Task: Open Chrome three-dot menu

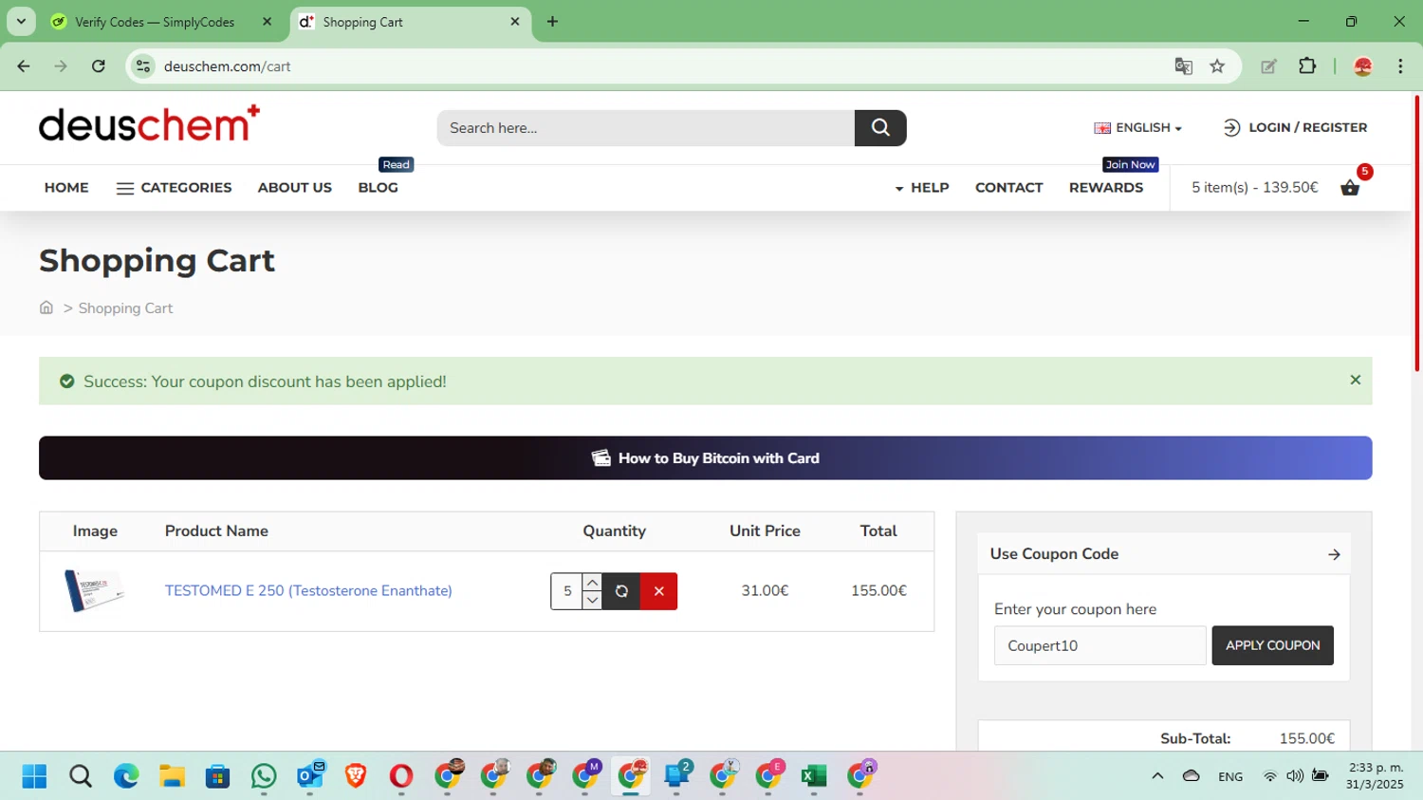Action: (1400, 66)
